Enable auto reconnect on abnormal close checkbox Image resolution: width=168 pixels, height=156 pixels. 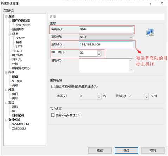point(53,86)
